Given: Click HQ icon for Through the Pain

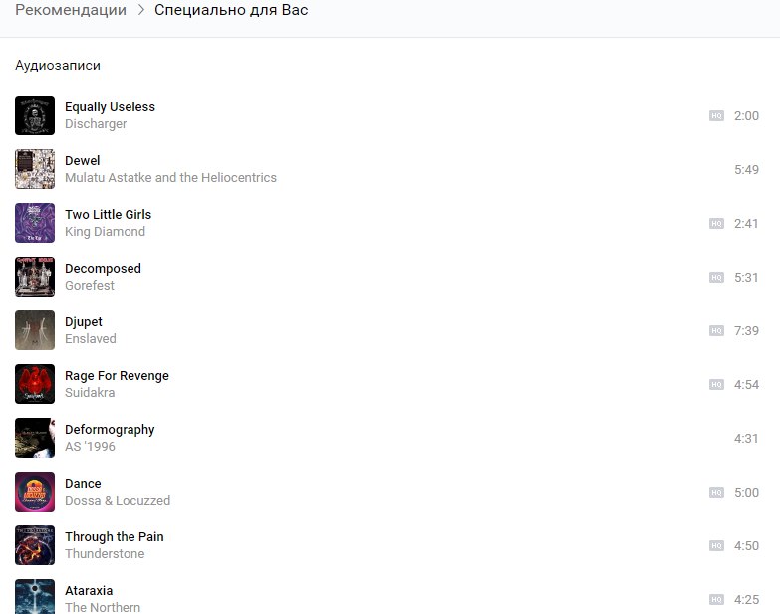Looking at the screenshot, I should click(x=715, y=546).
